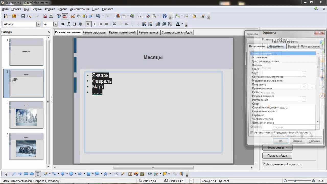The image size is (327, 184).
Task: Open font color dropdown arrow
Action: (182, 24)
